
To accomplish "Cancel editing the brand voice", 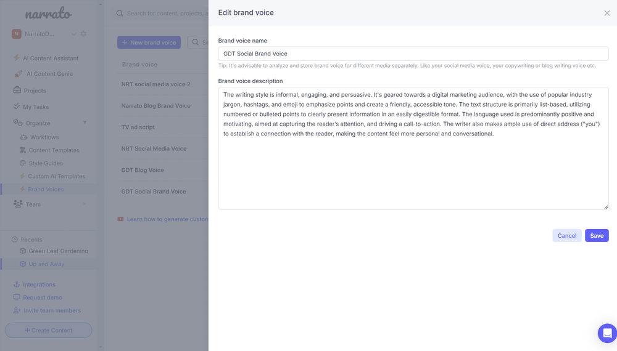I will click(566, 236).
